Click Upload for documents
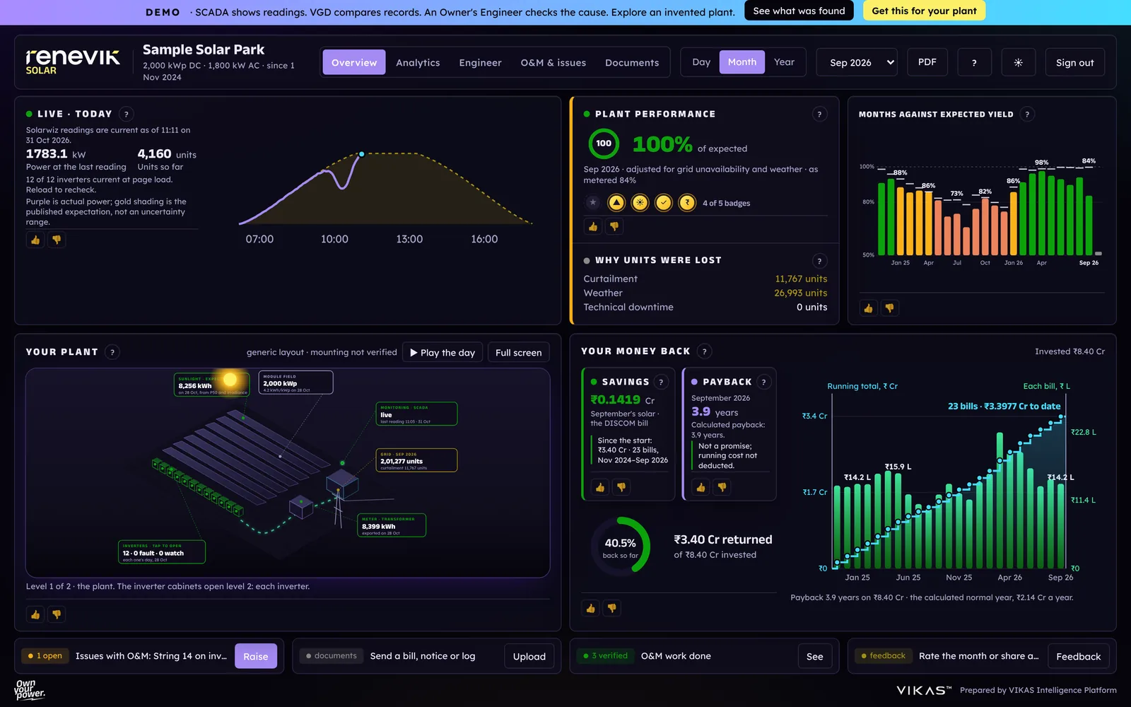This screenshot has height=707, width=1131. click(529, 656)
